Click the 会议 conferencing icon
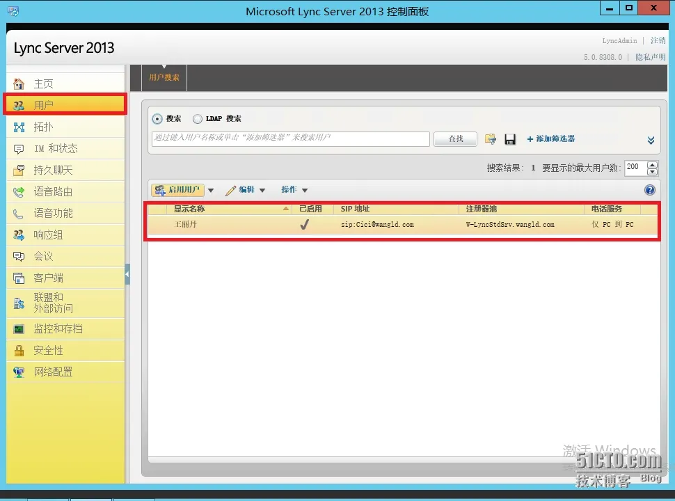Viewport: 675px width, 501px height. point(19,257)
